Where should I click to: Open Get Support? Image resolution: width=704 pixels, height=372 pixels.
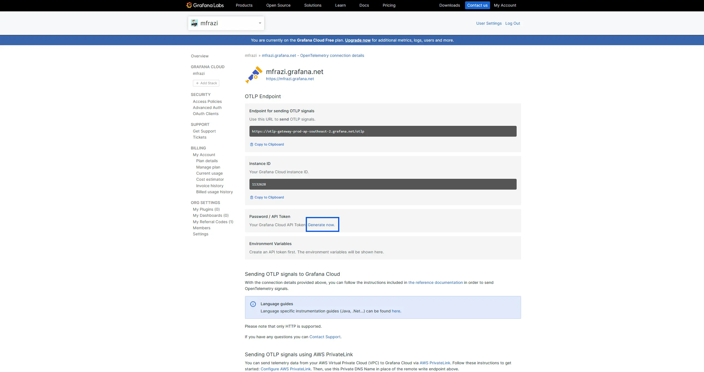[x=204, y=131]
